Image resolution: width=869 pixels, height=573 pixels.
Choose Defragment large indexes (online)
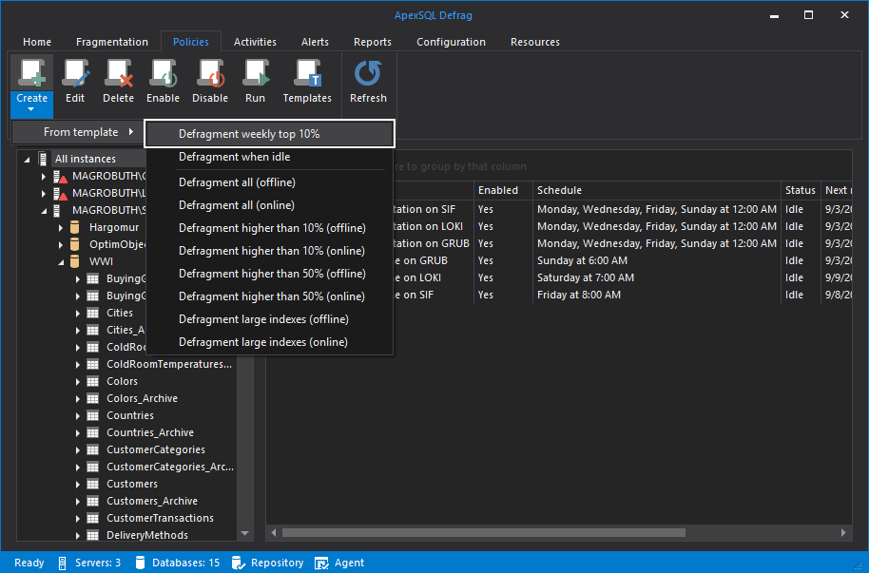(269, 342)
